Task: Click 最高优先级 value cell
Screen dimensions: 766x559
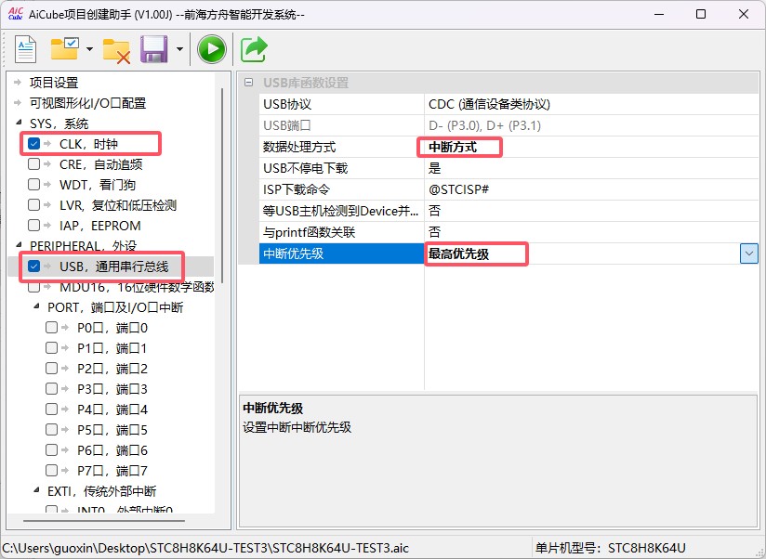Action: [582, 253]
